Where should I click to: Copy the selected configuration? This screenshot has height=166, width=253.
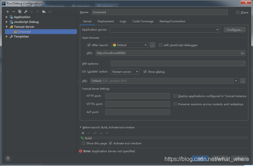(x=20, y=11)
